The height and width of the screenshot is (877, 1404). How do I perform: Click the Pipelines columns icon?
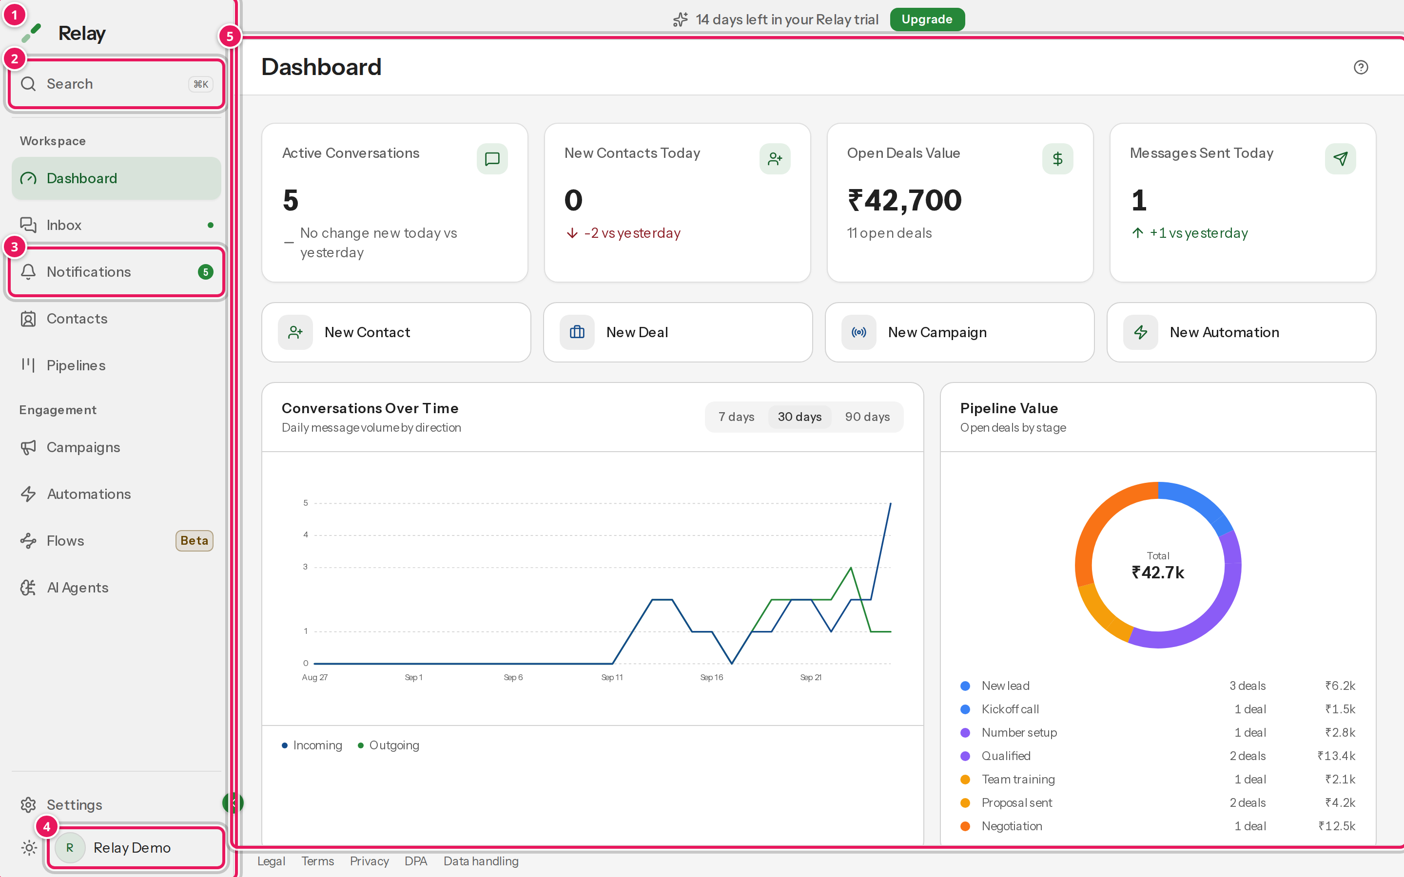[28, 365]
